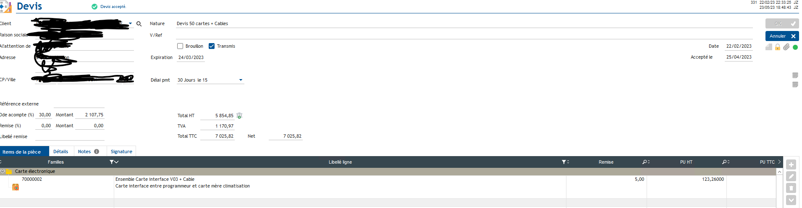Viewport: 802px width, 208px height.
Task: Enable the Brouillon checkbox
Action: [180, 46]
